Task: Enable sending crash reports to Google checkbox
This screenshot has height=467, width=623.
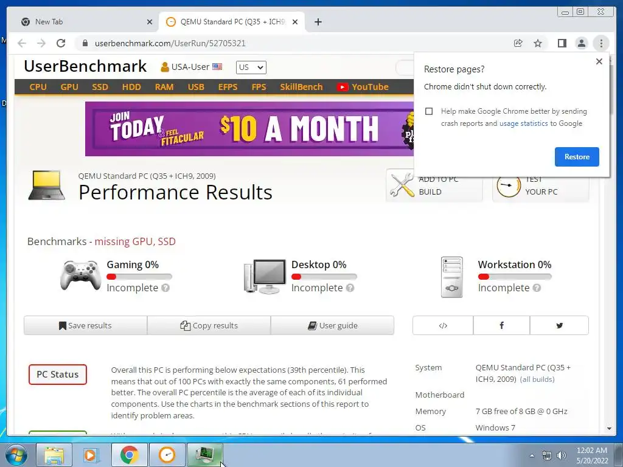Action: (x=429, y=111)
